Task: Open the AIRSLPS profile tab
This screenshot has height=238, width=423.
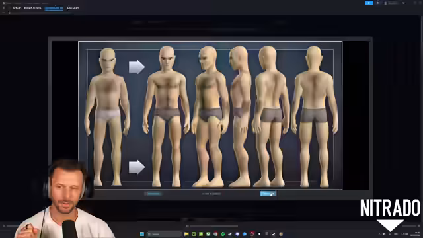Action: 73,8
